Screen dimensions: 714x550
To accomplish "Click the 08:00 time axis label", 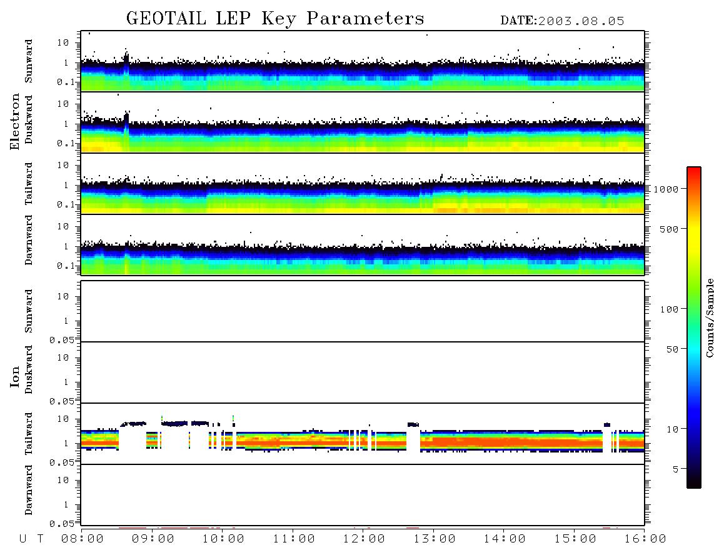I will pyautogui.click(x=83, y=539).
